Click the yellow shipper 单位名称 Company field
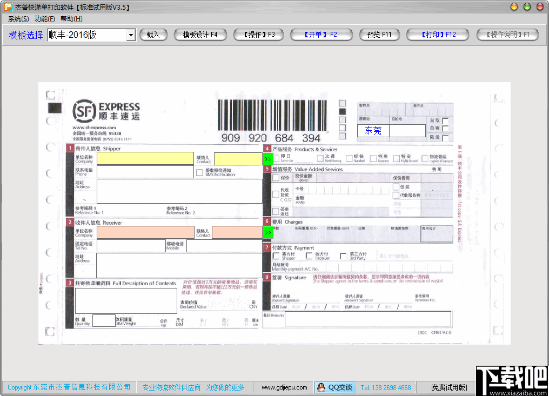Viewport: 549px width, 396px height. 145,158
